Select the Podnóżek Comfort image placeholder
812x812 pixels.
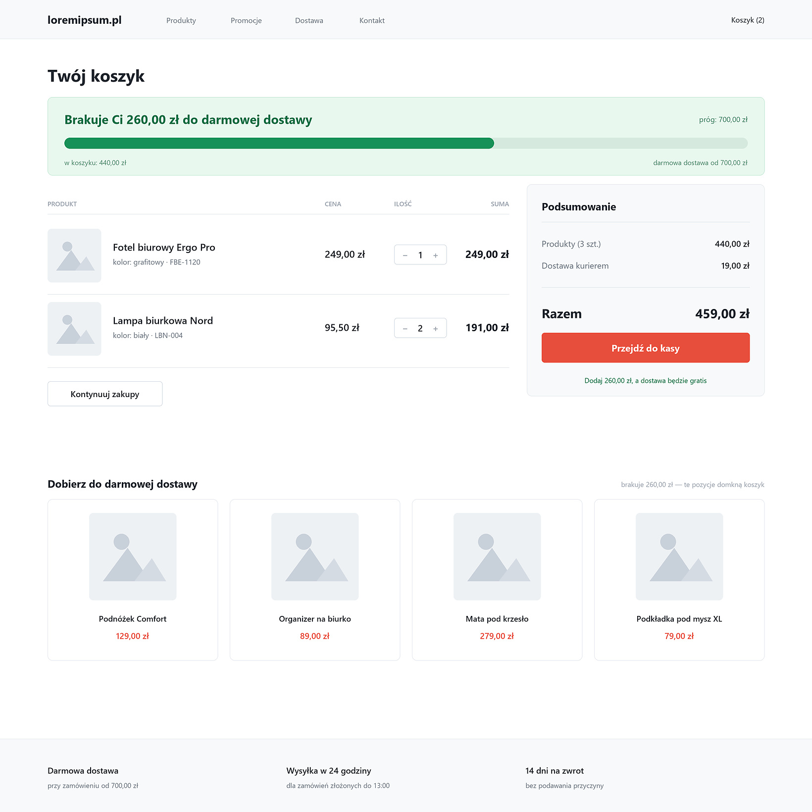pos(133,557)
